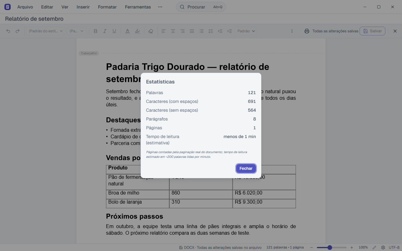
Task: Clear formatting with eraser icon
Action: point(151,31)
